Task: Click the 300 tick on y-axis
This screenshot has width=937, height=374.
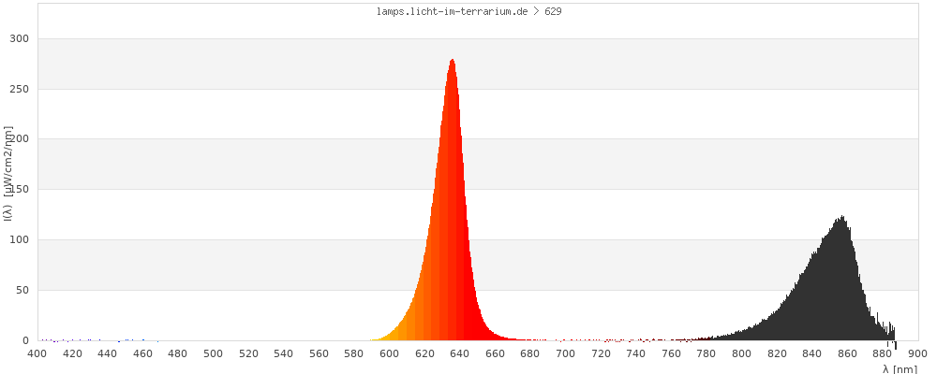Action: click(20, 39)
